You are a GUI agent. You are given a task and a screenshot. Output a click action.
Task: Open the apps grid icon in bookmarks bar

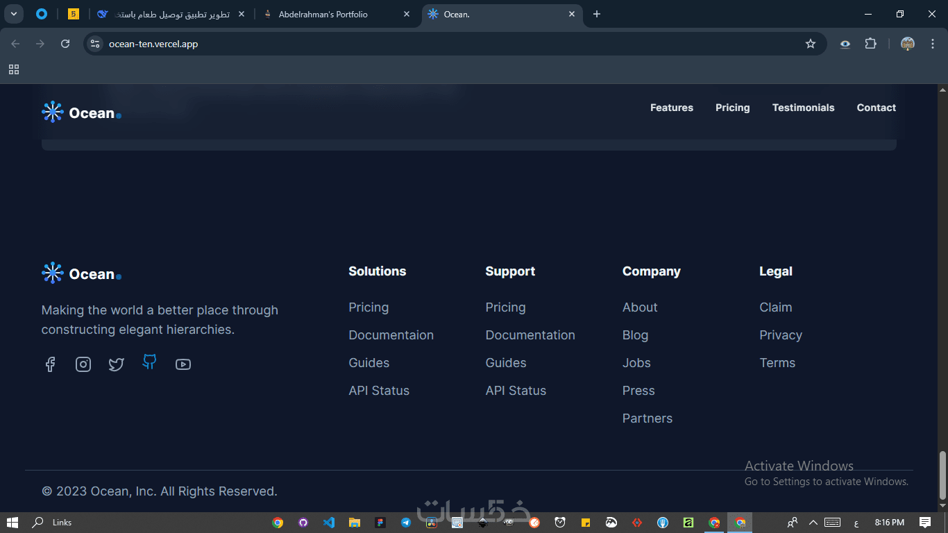click(x=14, y=69)
